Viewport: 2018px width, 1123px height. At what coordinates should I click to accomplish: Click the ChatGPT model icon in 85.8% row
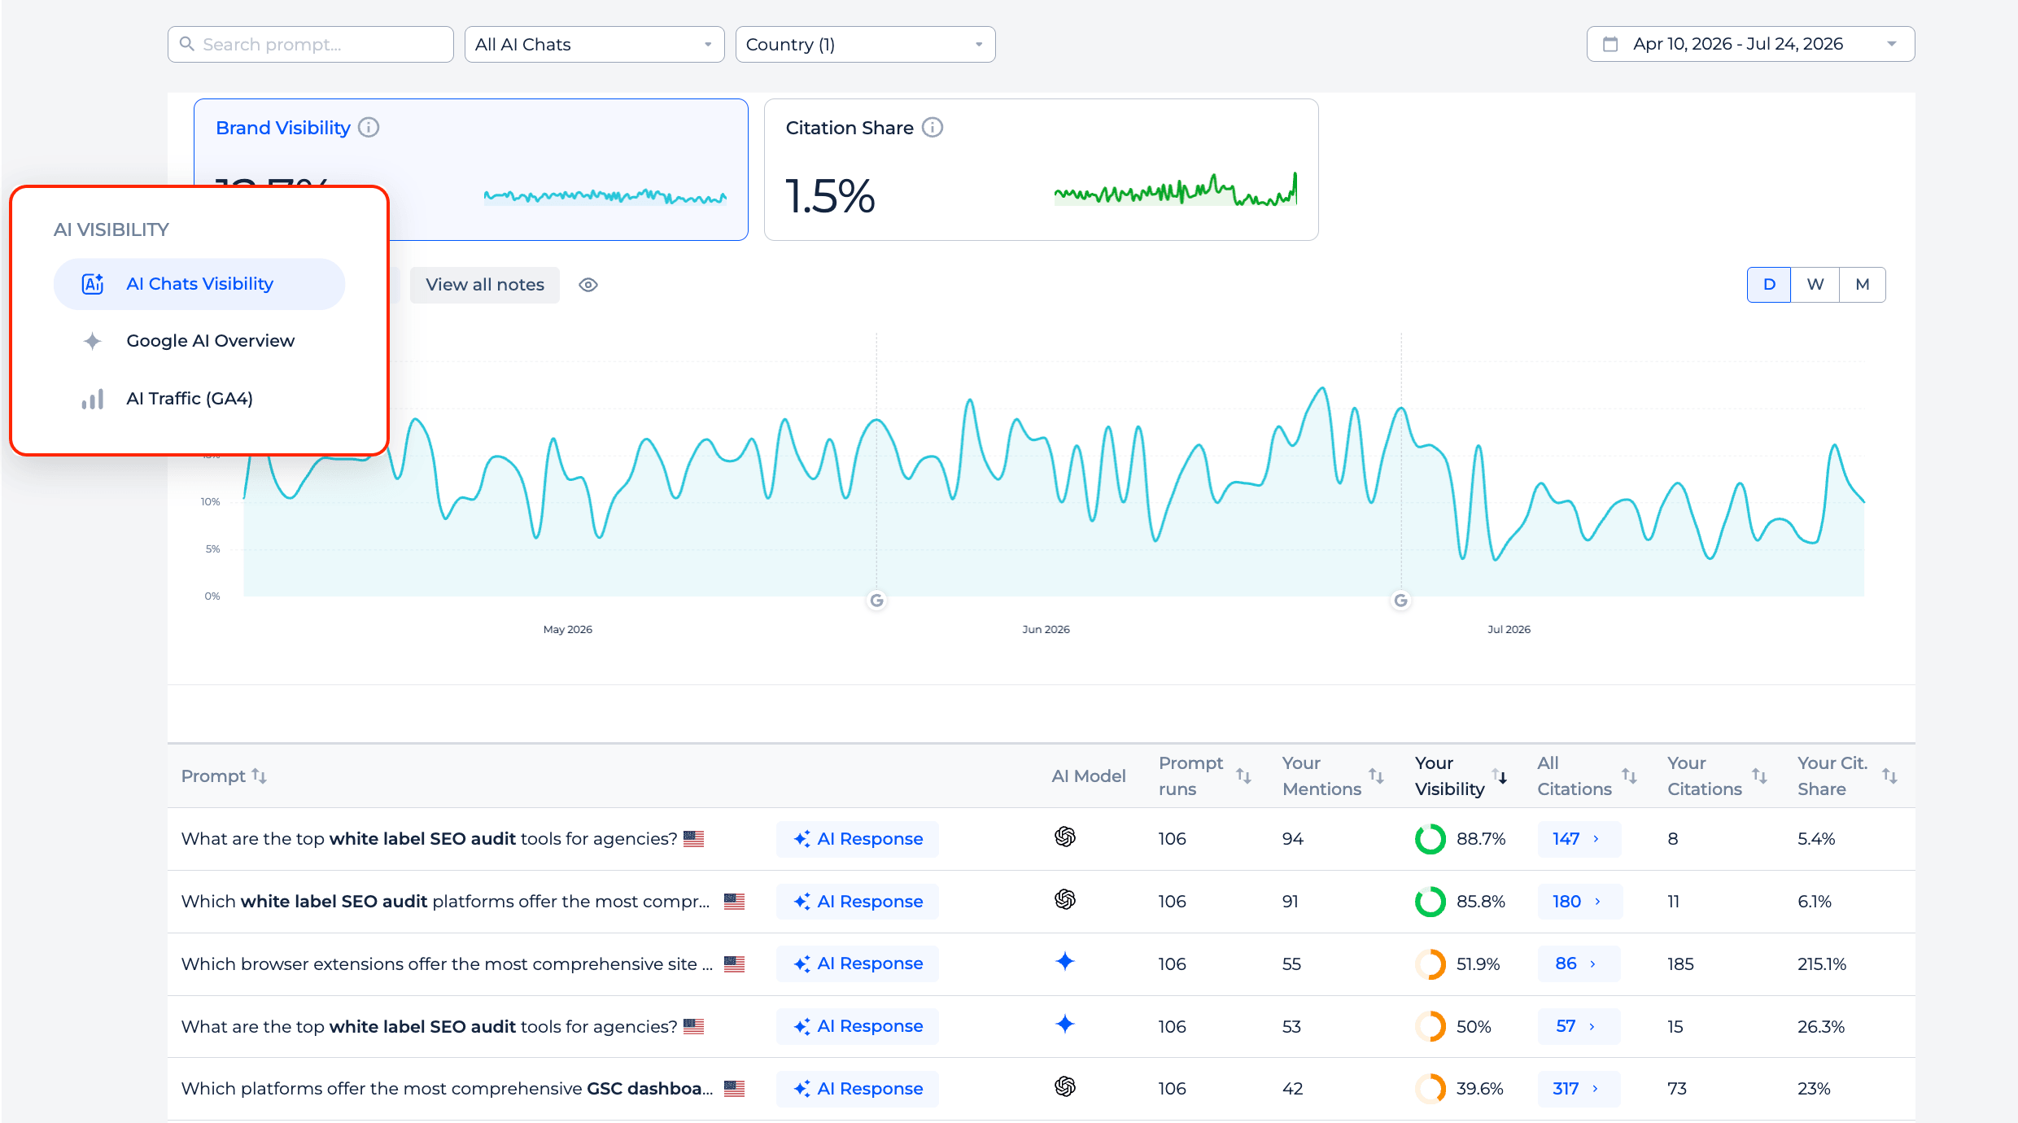click(1065, 899)
